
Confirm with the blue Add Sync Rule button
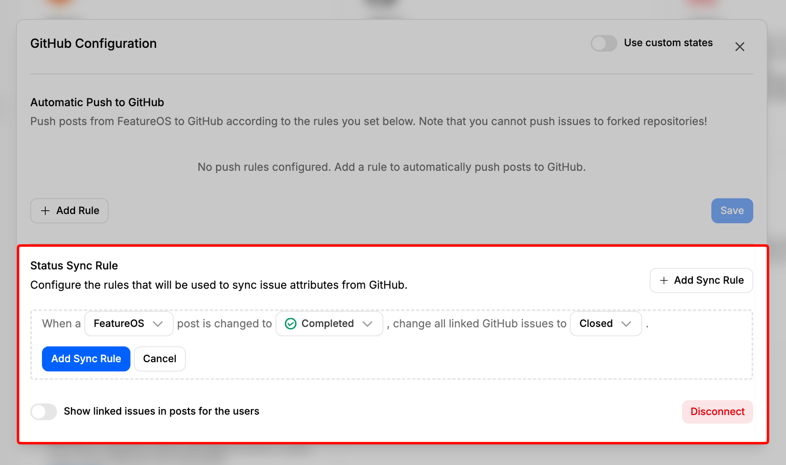pyautogui.click(x=86, y=359)
